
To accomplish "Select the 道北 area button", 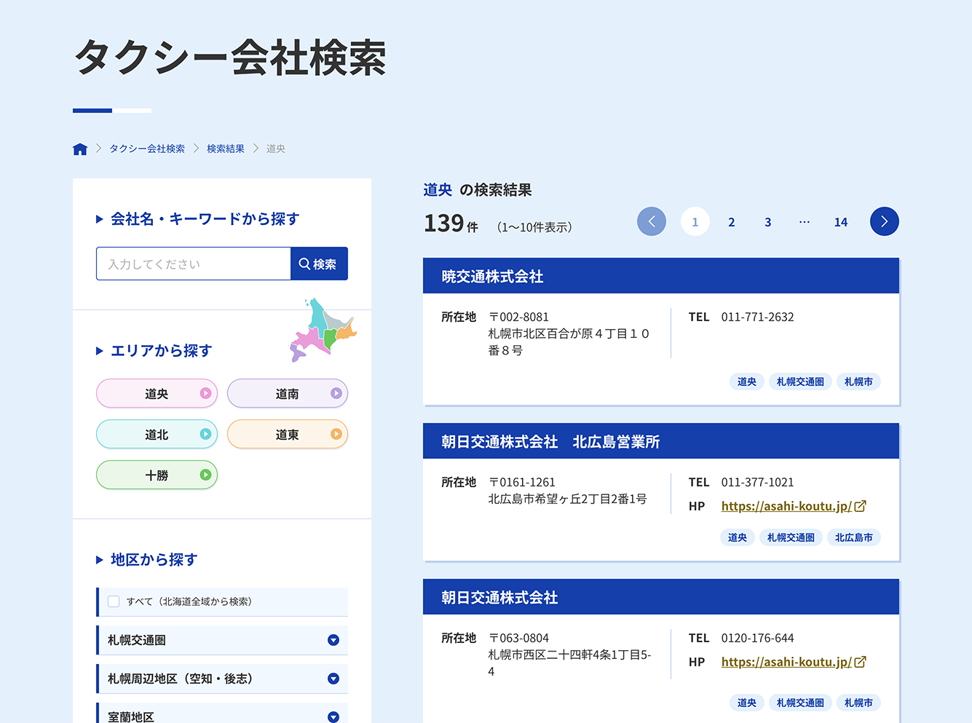I will [x=157, y=435].
